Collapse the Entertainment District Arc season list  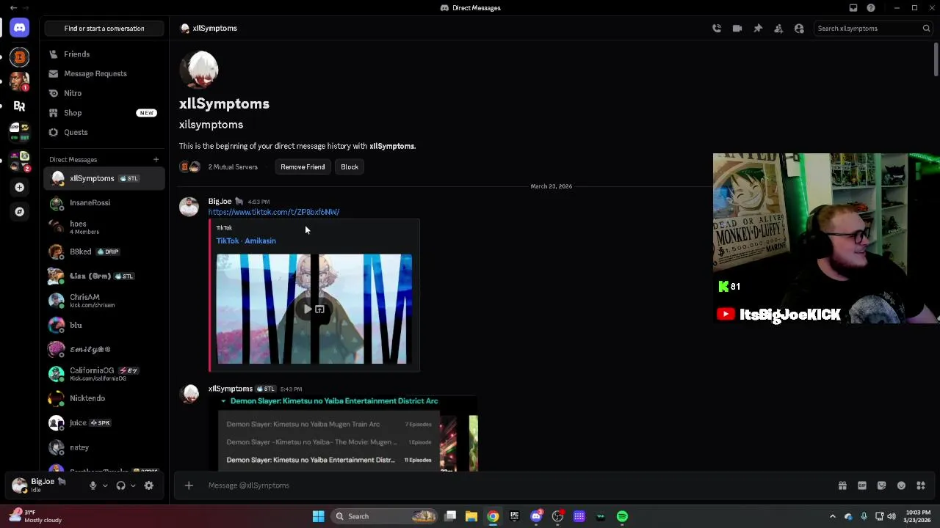pyautogui.click(x=223, y=401)
